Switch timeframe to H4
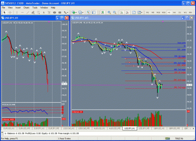The height and width of the screenshot is (141, 196). click(174, 13)
